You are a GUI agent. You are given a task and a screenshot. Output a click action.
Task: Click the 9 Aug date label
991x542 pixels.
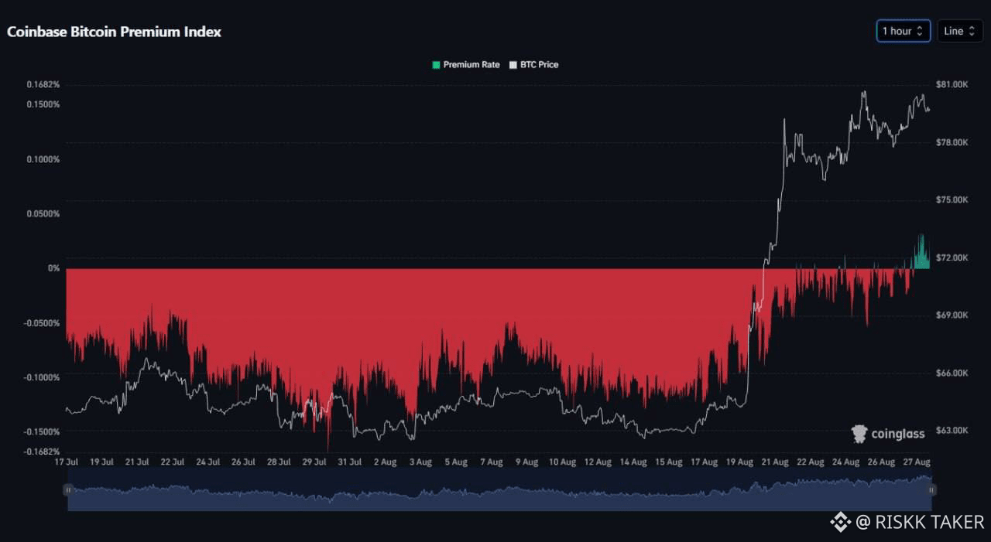coord(526,462)
